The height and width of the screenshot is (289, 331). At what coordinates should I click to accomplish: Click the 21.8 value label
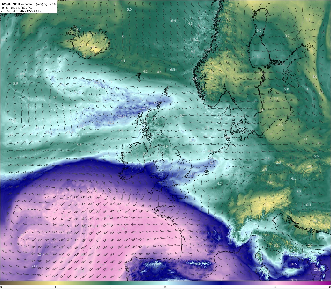pos(35,266)
